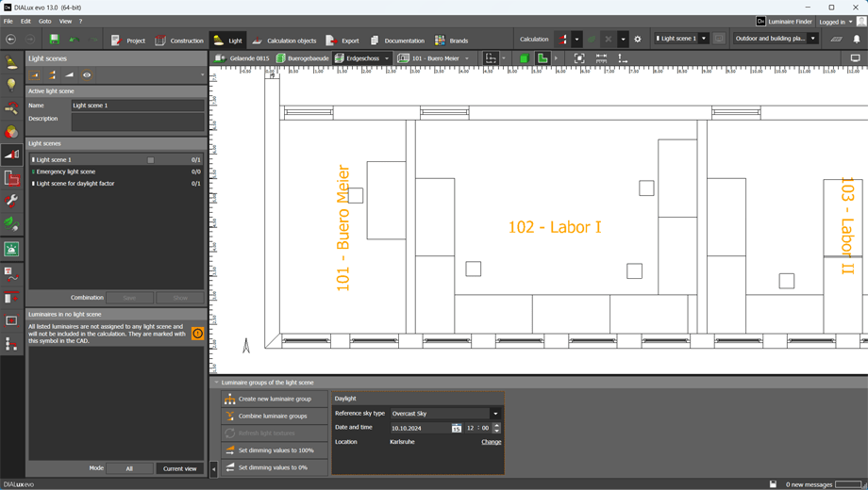Click the wrench tool in left sidebar

pyautogui.click(x=11, y=201)
